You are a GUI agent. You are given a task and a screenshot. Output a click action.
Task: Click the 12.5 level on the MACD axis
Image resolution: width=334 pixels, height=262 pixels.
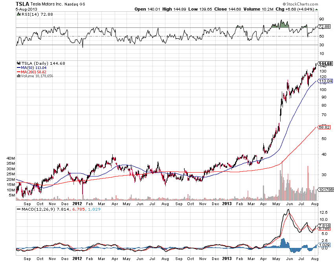pyautogui.click(x=323, y=213)
